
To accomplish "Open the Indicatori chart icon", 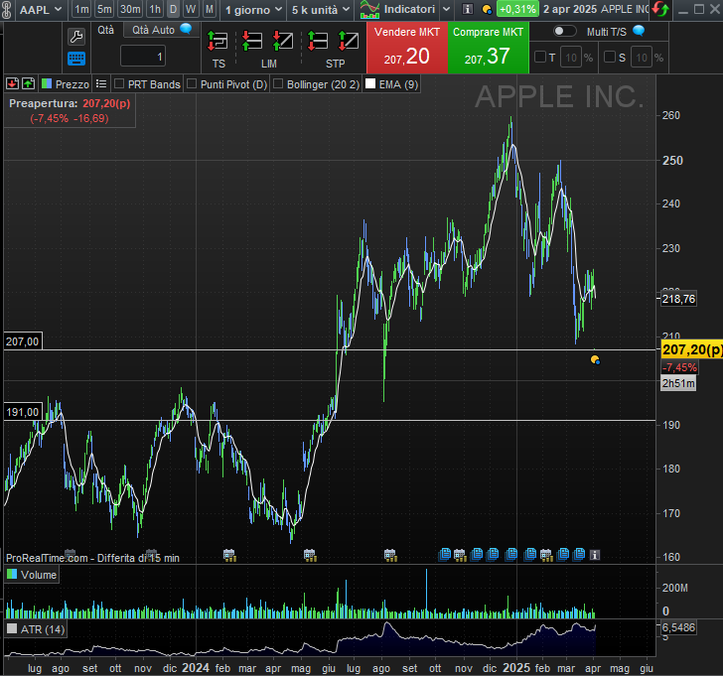I will point(369,9).
